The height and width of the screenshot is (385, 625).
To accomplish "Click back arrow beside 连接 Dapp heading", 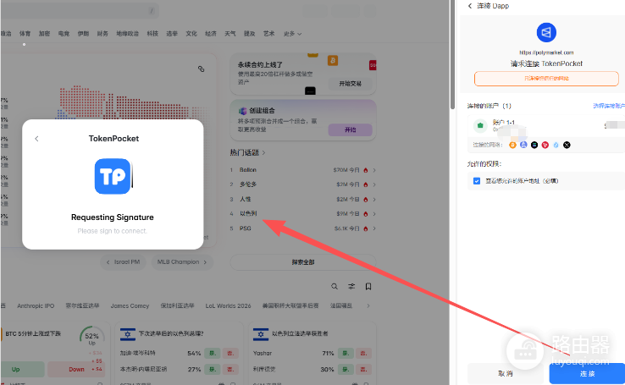I will tap(470, 6).
